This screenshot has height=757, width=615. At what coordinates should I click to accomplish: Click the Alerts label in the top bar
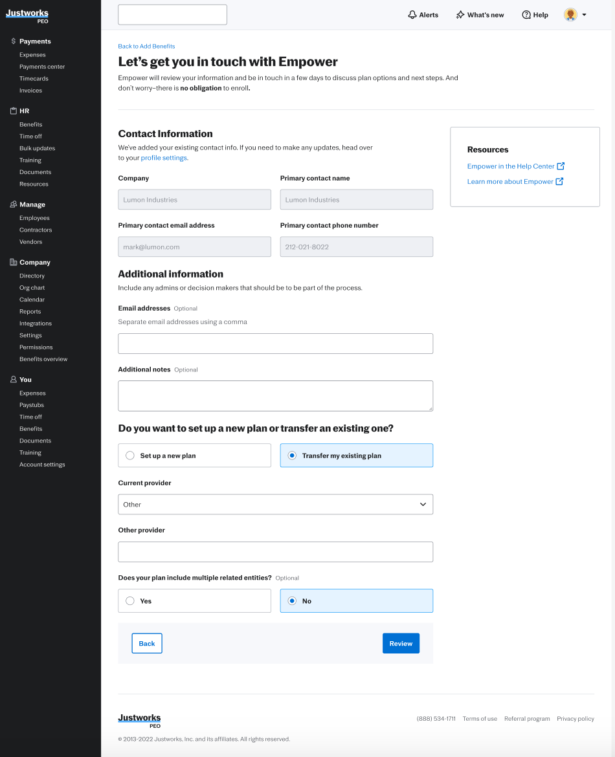pyautogui.click(x=429, y=15)
